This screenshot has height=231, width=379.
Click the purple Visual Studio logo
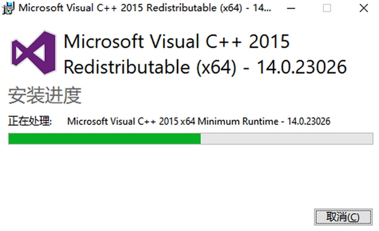[34, 52]
